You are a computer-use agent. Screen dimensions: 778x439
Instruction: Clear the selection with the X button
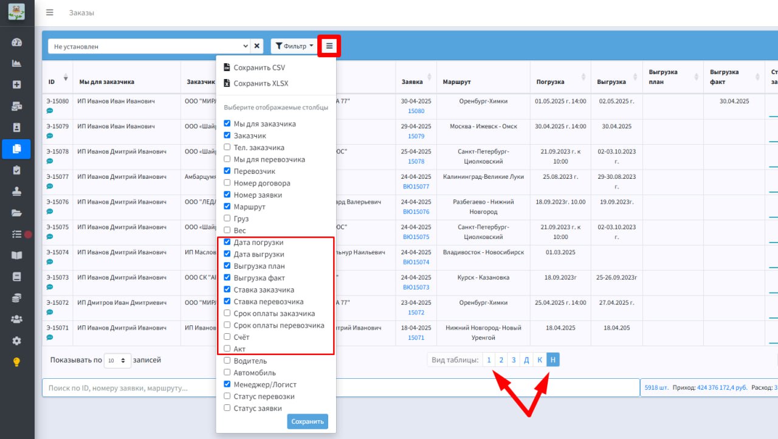[257, 46]
